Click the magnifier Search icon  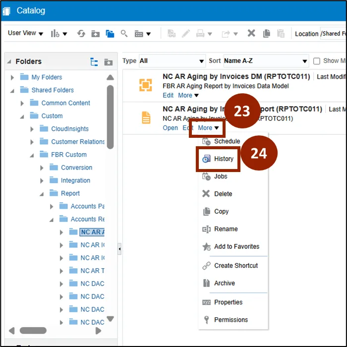pyautogui.click(x=124, y=34)
